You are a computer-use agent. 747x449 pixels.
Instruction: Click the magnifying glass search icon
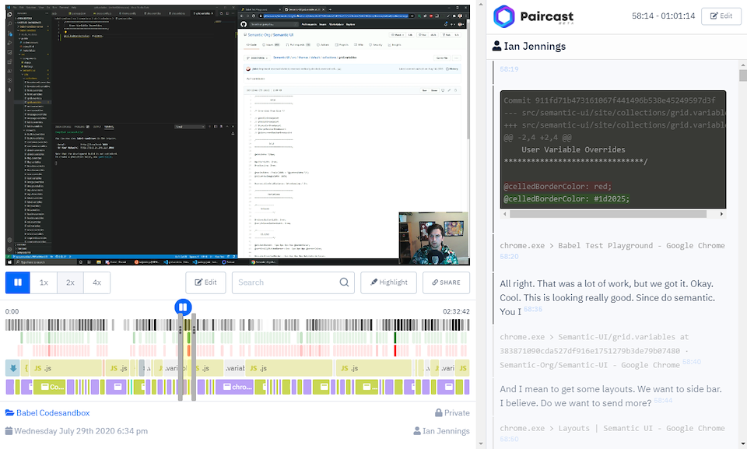344,282
